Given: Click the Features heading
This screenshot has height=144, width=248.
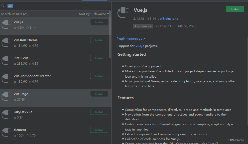Looking at the screenshot, I should [126, 98].
